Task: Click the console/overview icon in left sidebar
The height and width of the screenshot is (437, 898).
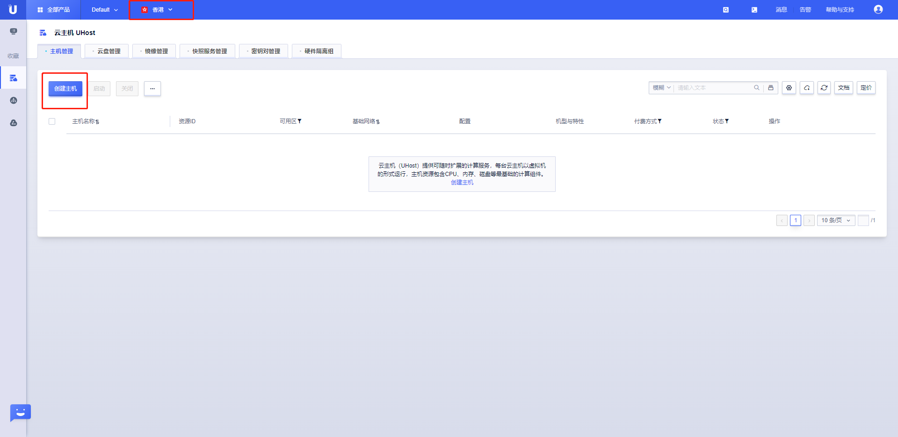Action: click(x=13, y=31)
